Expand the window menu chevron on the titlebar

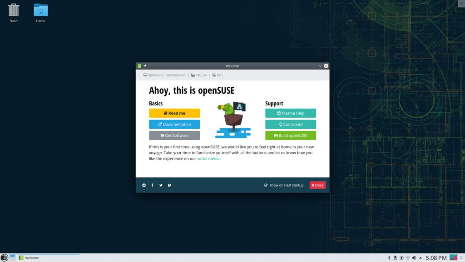[321, 65]
